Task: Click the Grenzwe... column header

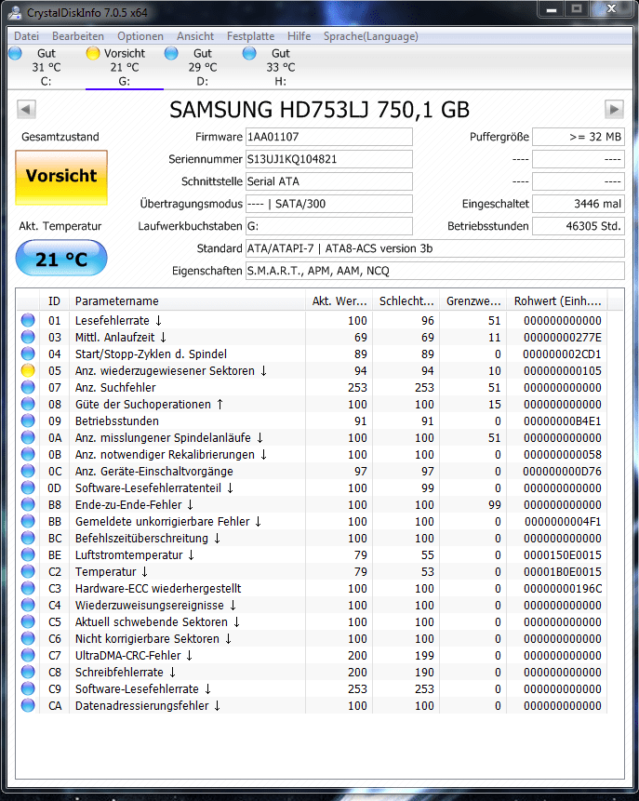Action: 473,300
